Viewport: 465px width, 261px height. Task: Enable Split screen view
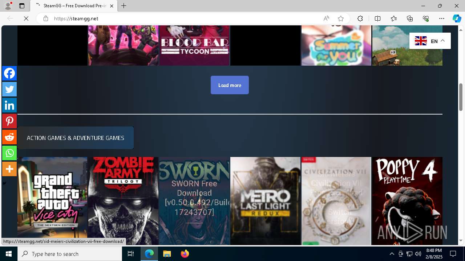(x=377, y=18)
